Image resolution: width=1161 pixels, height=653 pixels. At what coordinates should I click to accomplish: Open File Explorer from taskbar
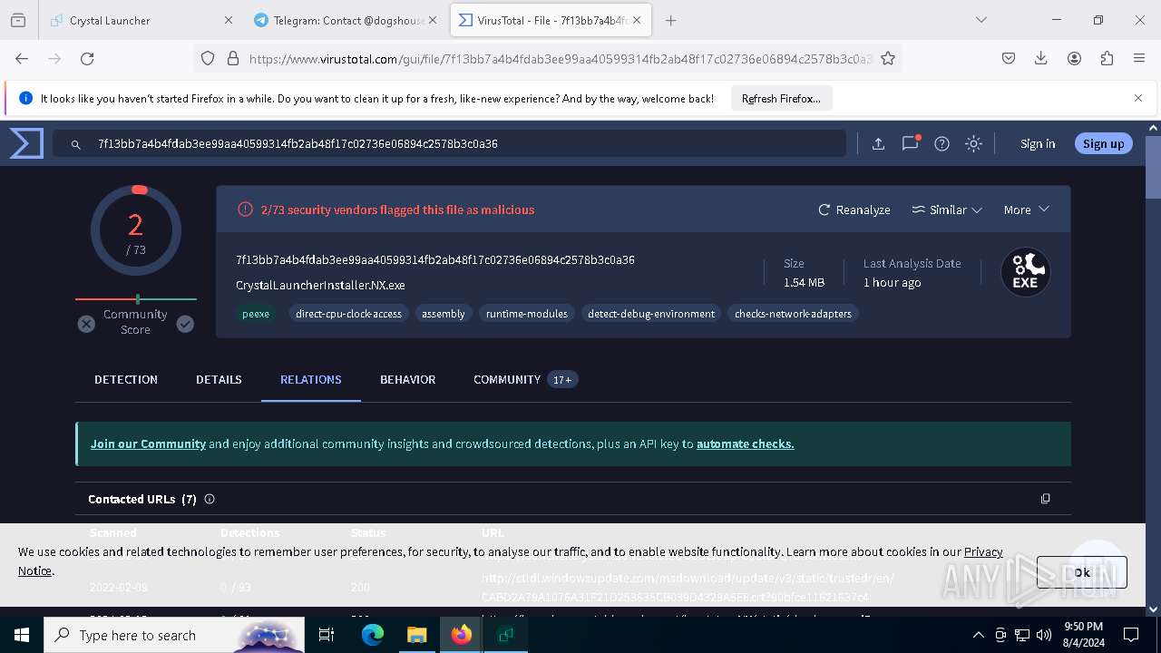click(x=416, y=635)
